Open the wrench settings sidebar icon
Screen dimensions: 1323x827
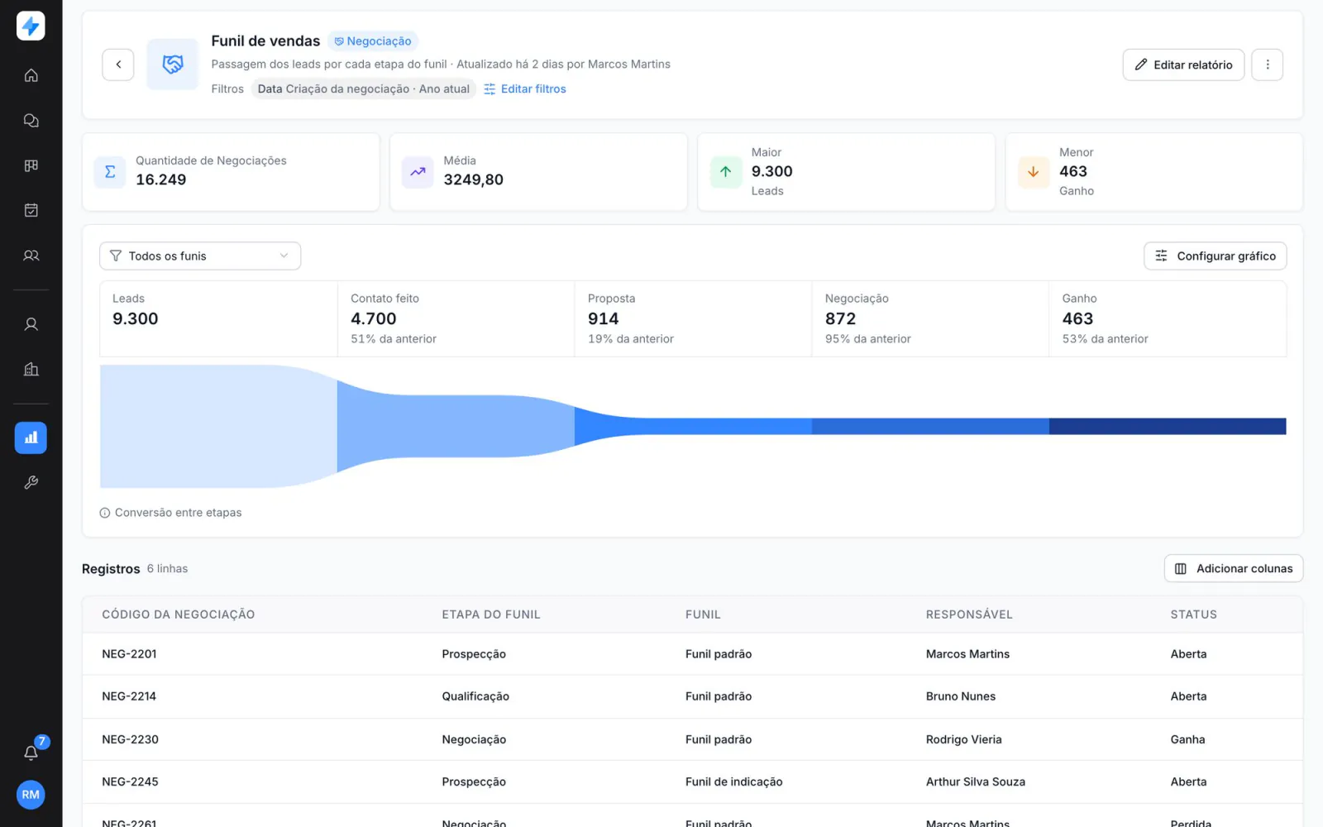[31, 482]
